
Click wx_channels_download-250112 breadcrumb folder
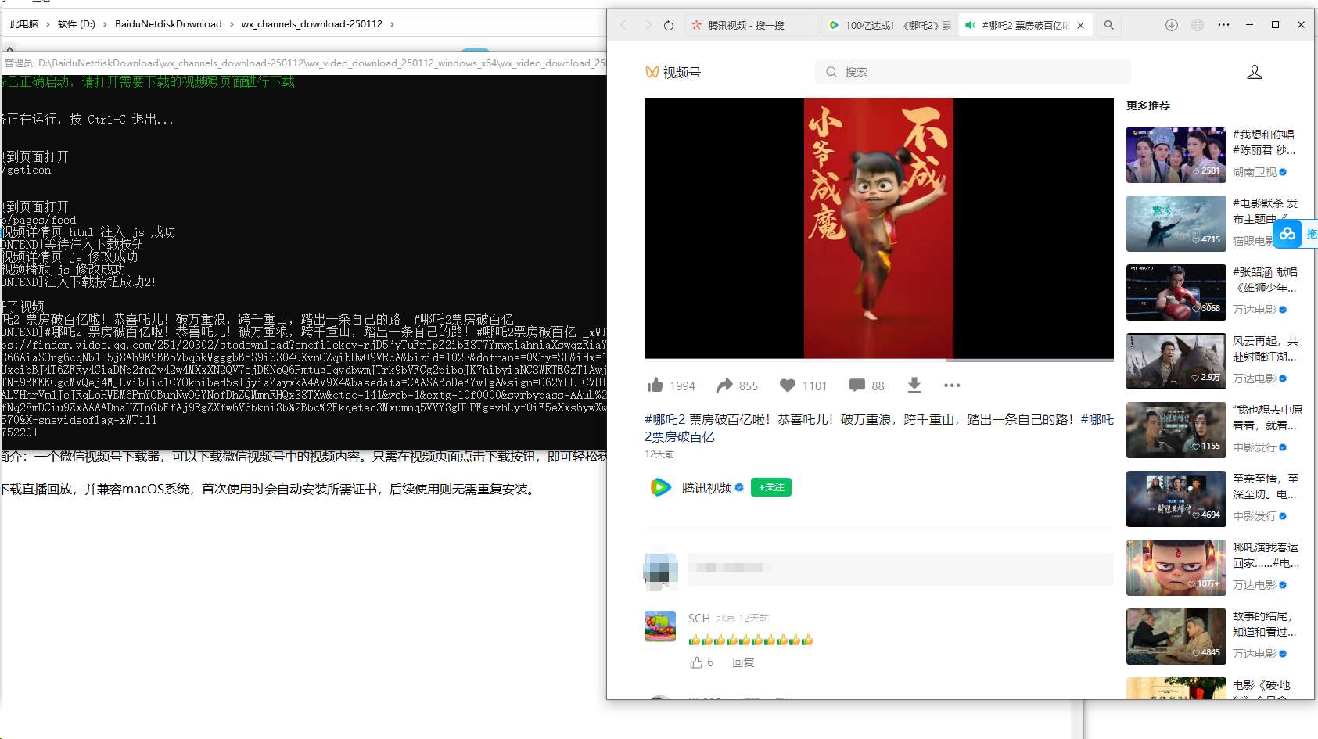[x=312, y=24]
